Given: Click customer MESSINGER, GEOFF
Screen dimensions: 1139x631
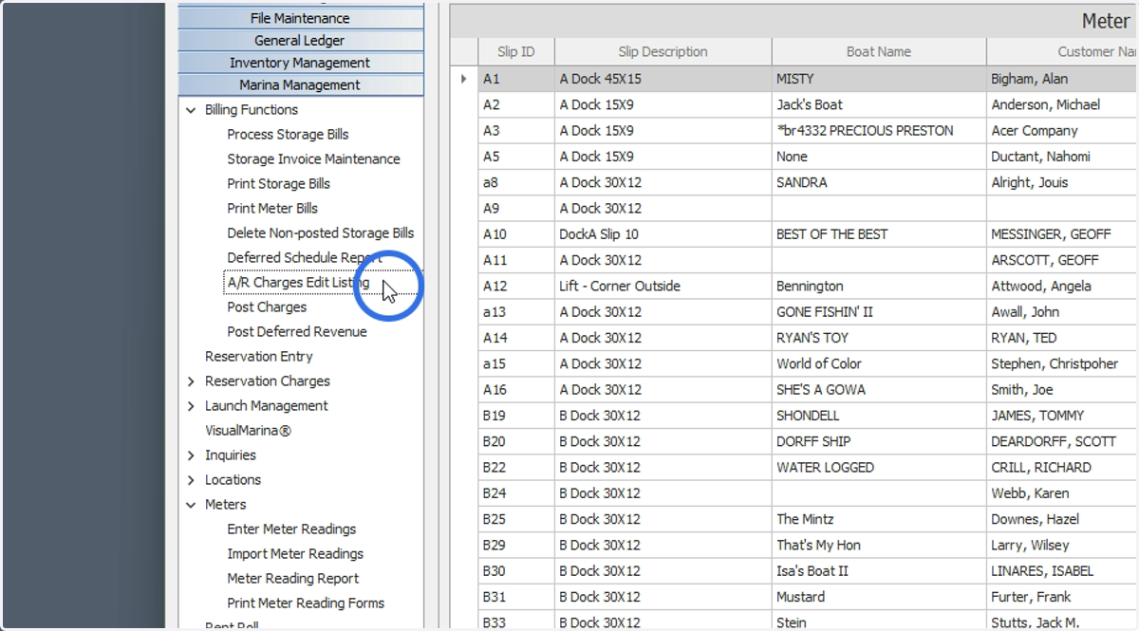Looking at the screenshot, I should point(1050,234).
